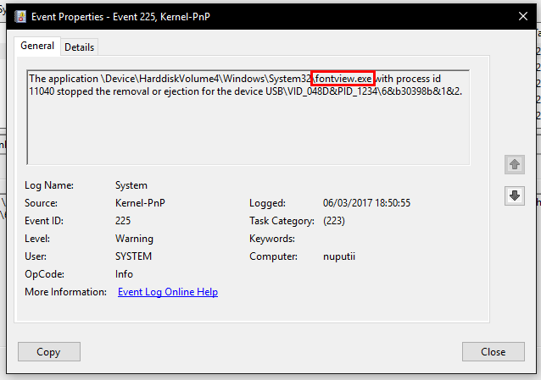
Task: Click the Event Properties title bar icon
Action: 17,15
